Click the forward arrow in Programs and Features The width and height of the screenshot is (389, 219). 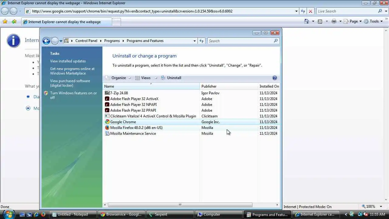(x=55, y=41)
